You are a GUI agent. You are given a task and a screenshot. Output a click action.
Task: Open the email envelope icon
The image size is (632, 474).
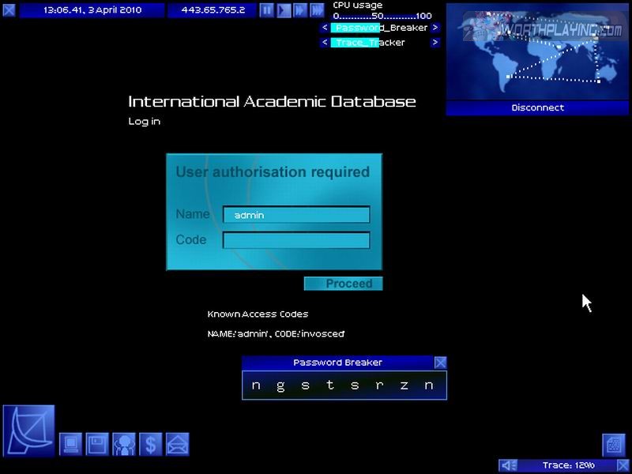click(x=177, y=444)
